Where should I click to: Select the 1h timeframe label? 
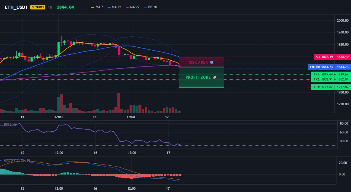pos(50,7)
